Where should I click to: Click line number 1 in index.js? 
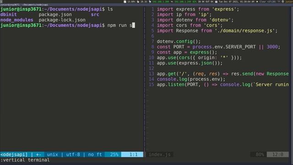point(152,9)
